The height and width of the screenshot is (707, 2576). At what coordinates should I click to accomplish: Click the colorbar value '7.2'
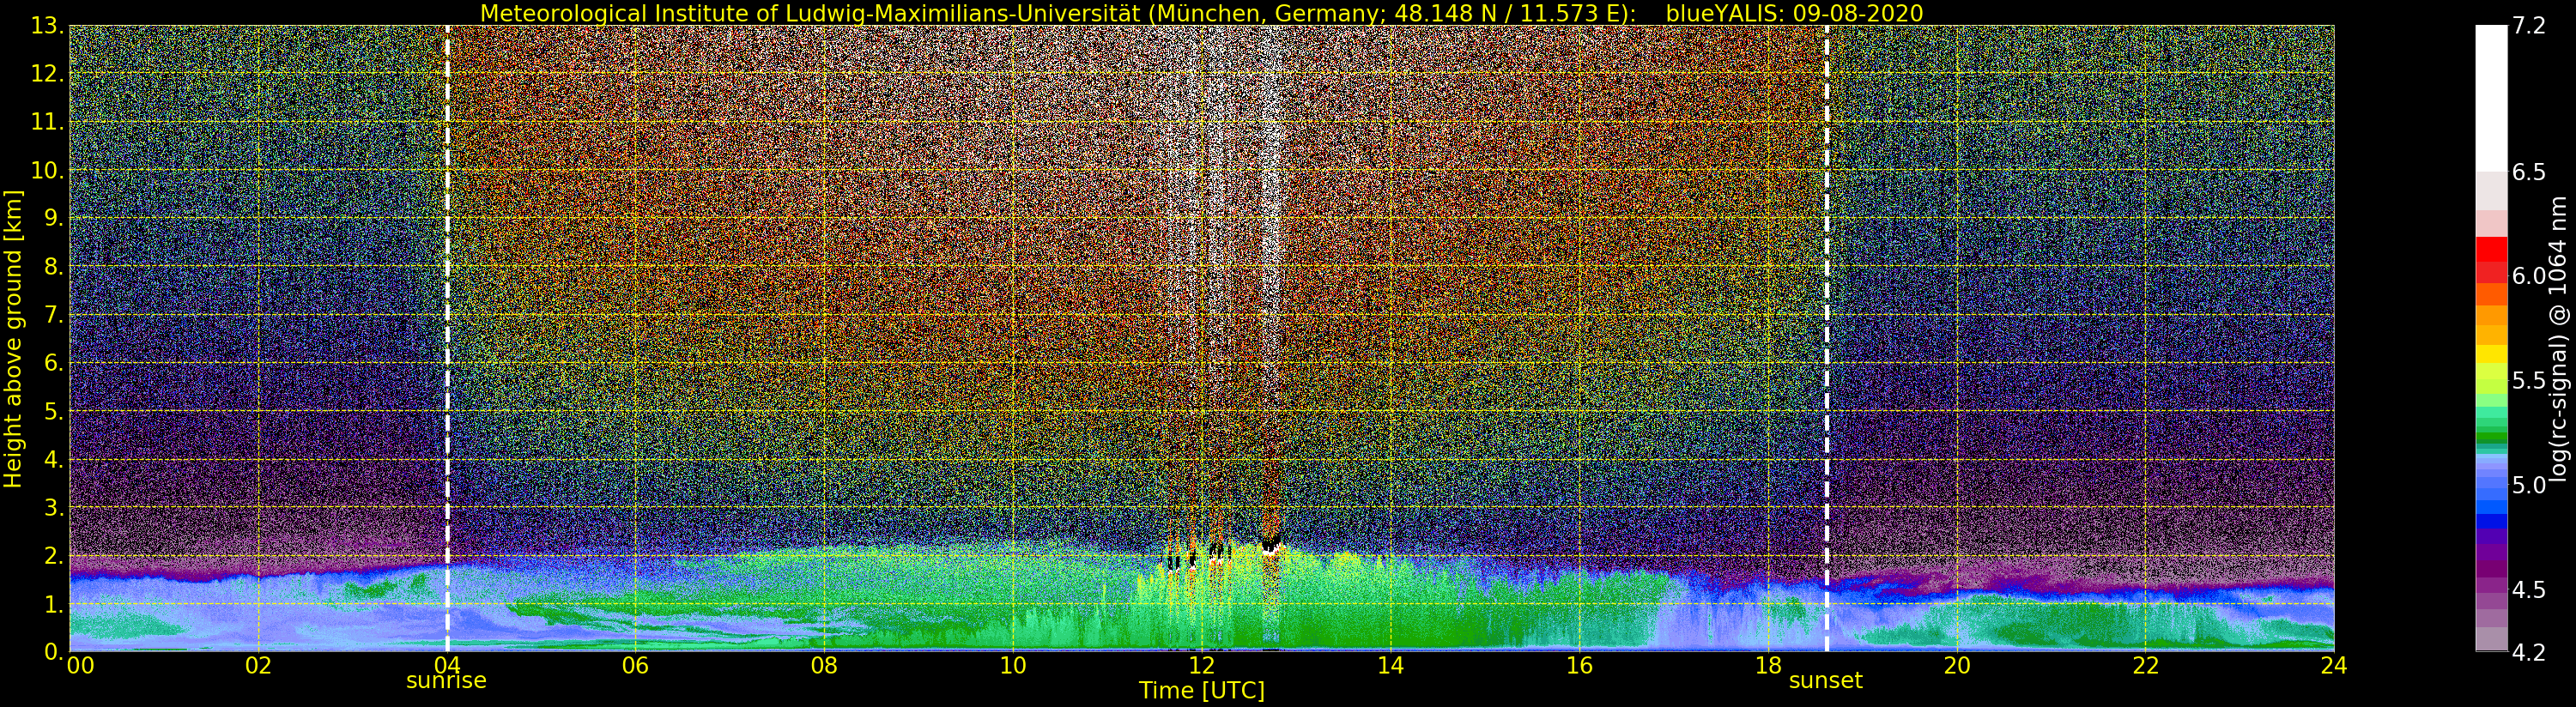click(2529, 26)
